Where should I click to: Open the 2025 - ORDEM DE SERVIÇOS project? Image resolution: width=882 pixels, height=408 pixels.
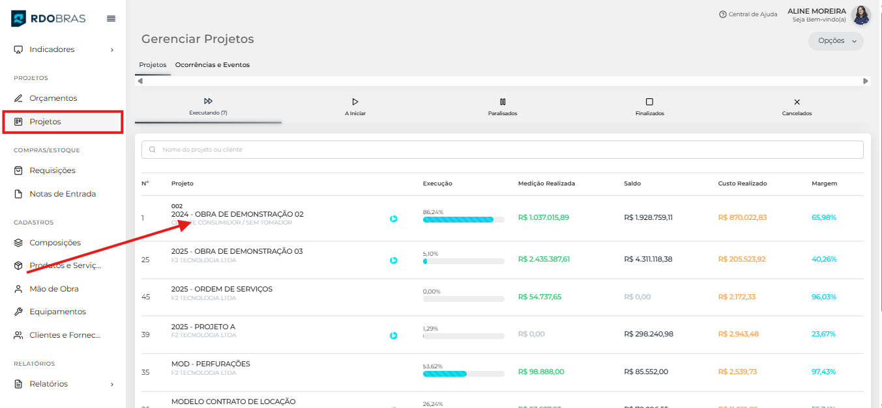point(222,289)
